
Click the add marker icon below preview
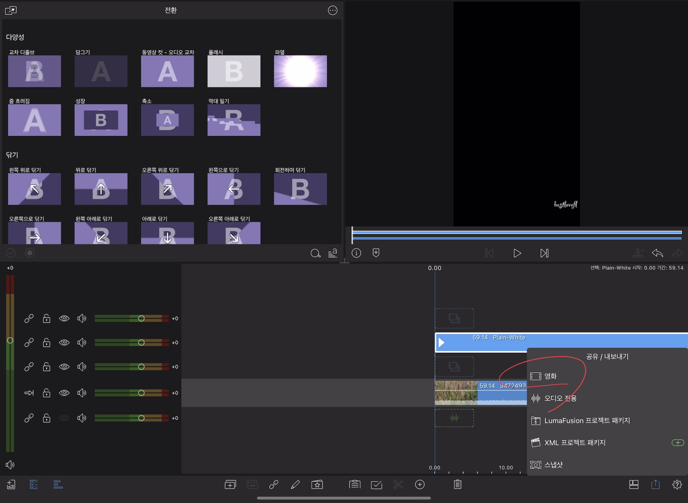coord(376,253)
